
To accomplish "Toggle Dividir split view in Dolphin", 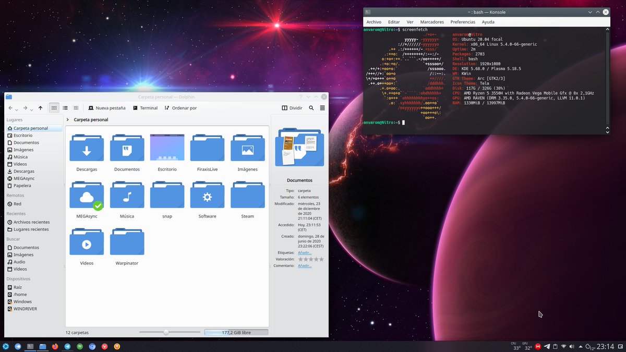I will point(292,108).
